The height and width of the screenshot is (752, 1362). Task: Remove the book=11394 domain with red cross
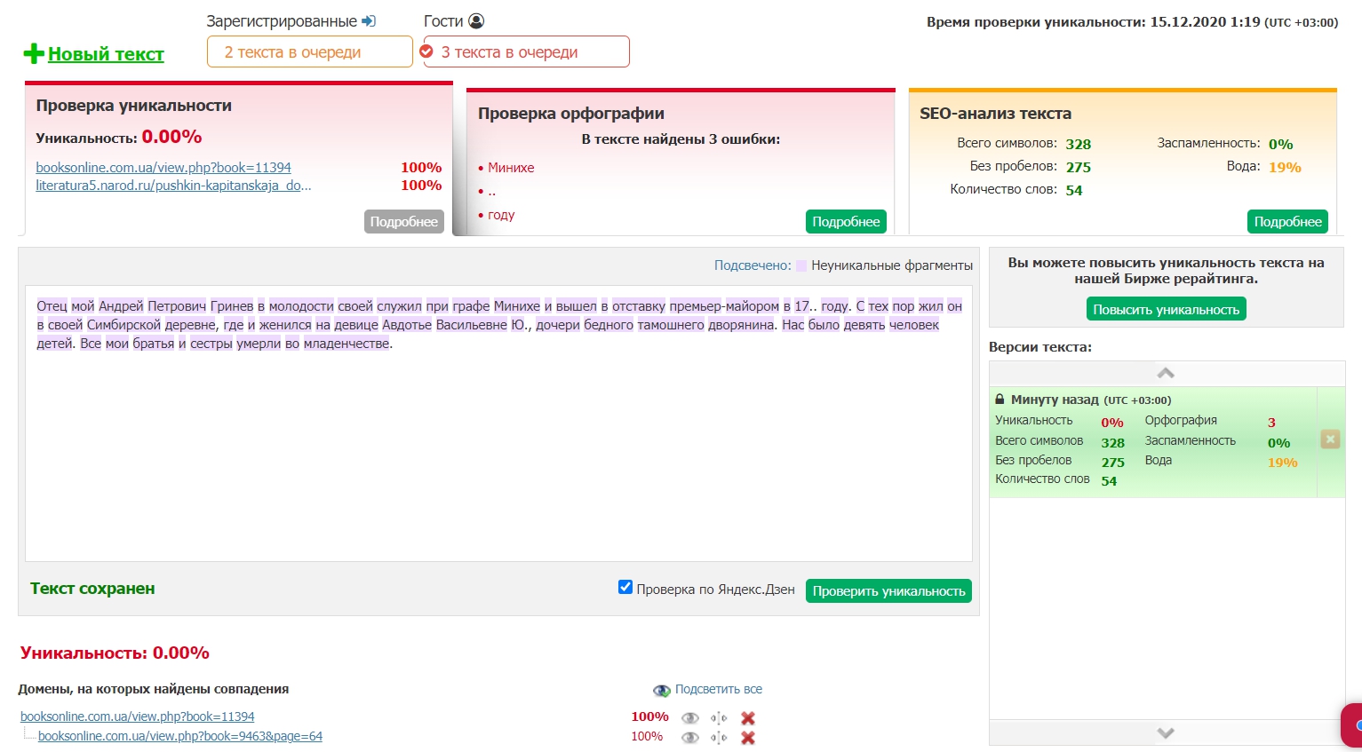pos(748,718)
